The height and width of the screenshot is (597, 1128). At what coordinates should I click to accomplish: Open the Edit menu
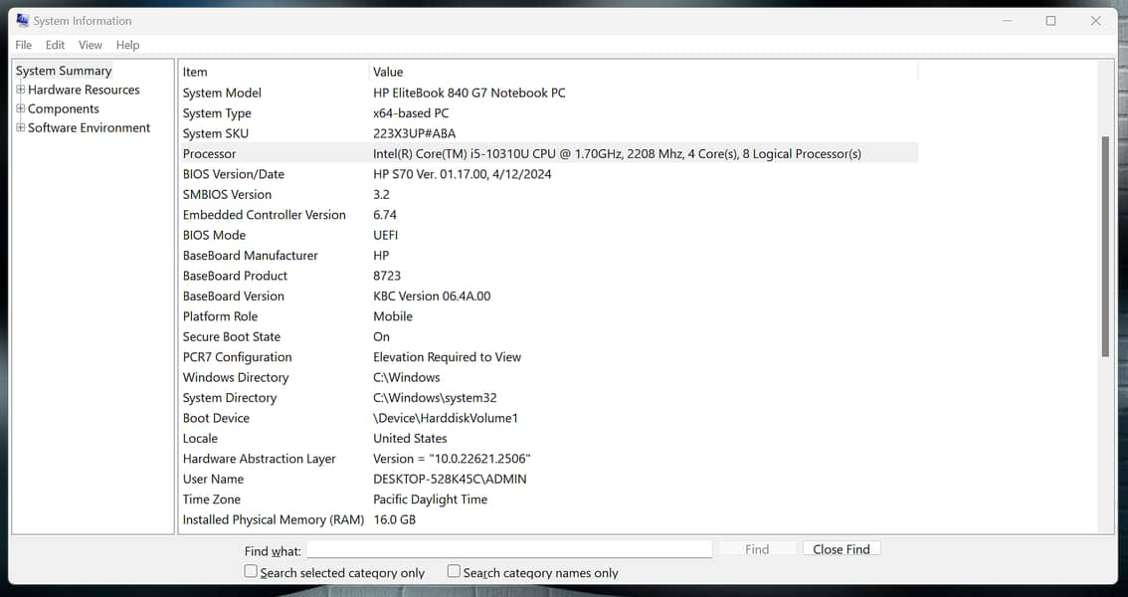[x=55, y=45]
